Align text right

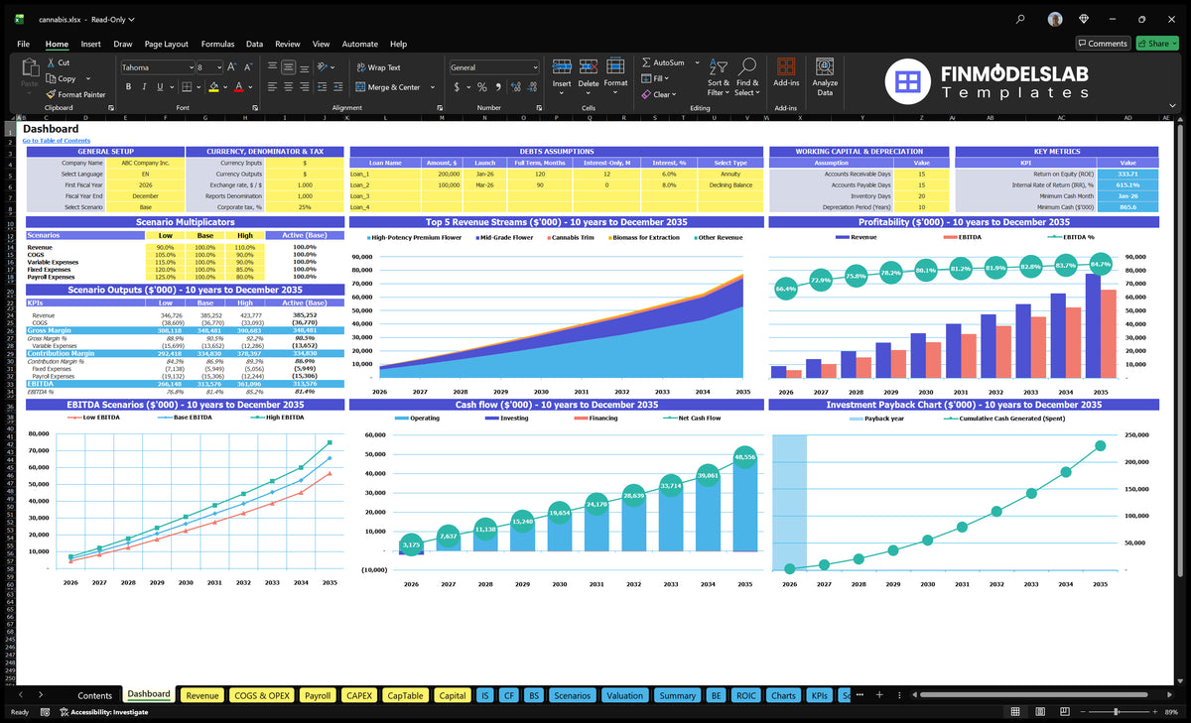(x=306, y=87)
